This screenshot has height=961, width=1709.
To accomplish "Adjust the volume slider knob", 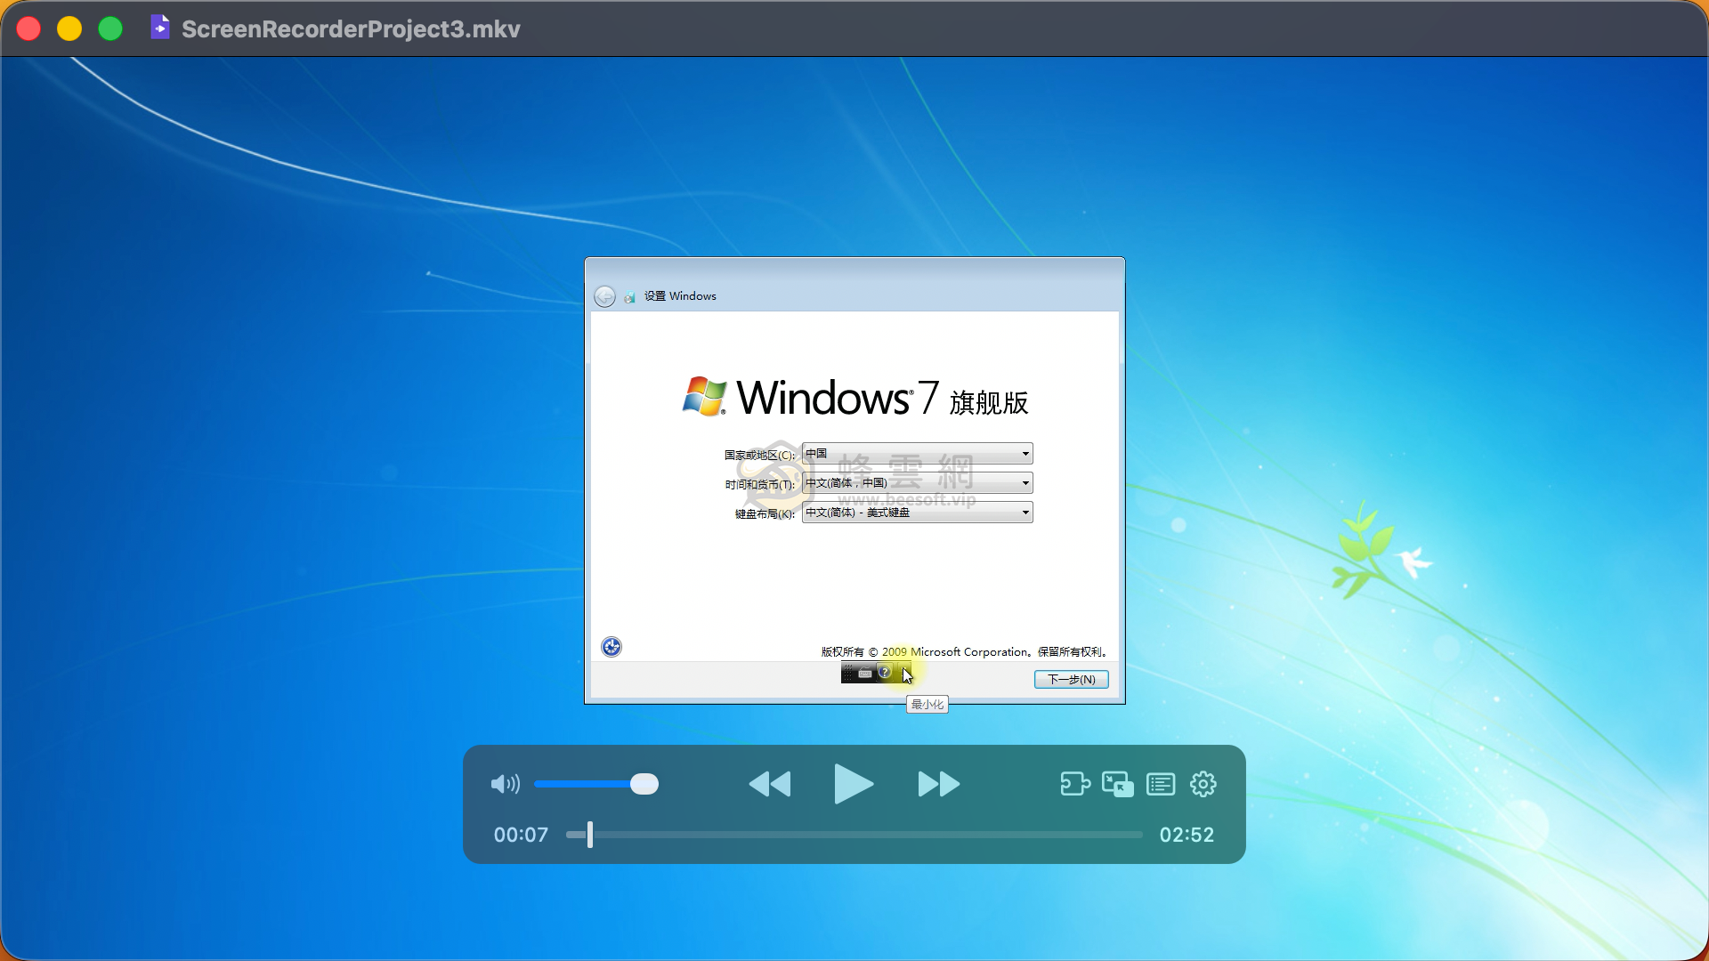I will pos(644,784).
